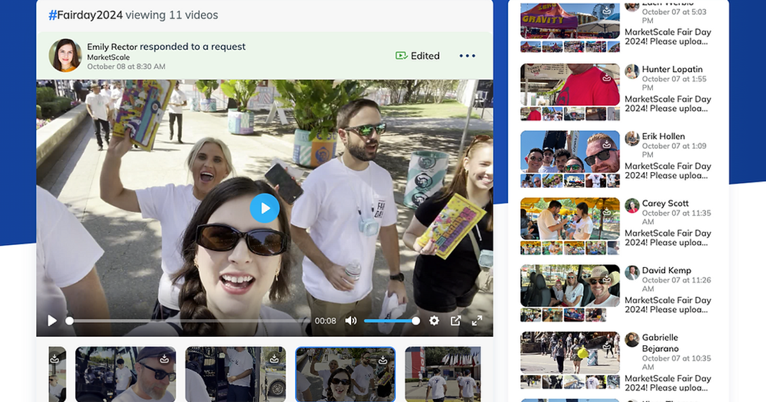Open the three-dot more options menu
The width and height of the screenshot is (766, 402).
tap(467, 56)
